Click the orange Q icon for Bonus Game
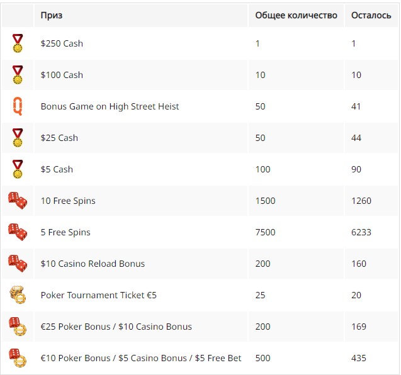 pyautogui.click(x=18, y=106)
